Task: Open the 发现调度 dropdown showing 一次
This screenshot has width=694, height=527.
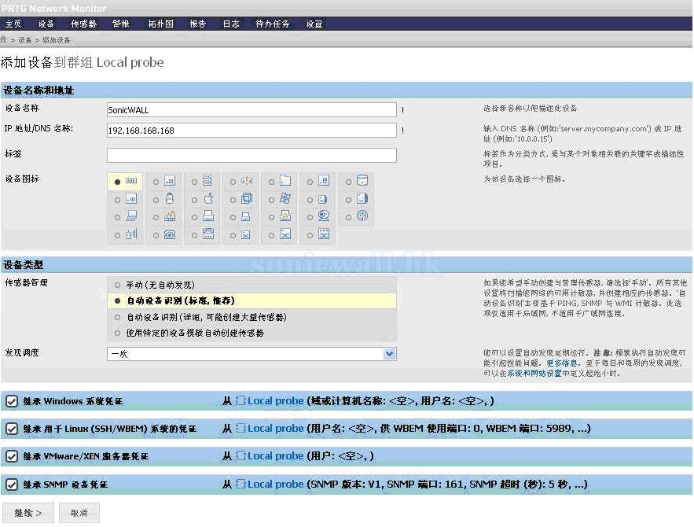Action: click(252, 354)
